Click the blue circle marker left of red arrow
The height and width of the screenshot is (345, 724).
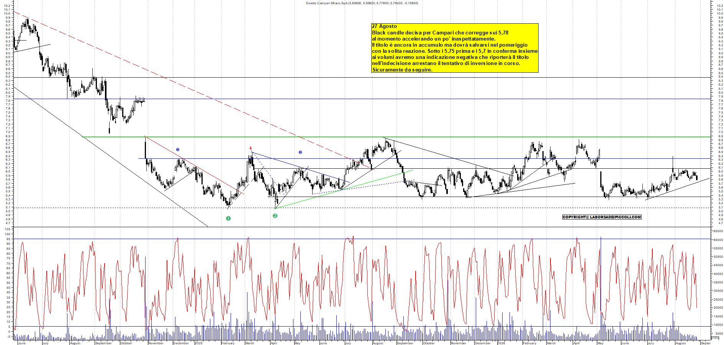coord(178,150)
